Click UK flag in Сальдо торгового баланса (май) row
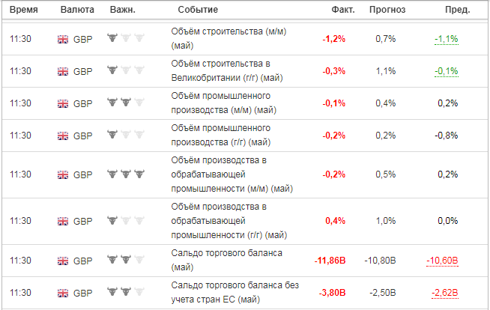 click(63, 261)
